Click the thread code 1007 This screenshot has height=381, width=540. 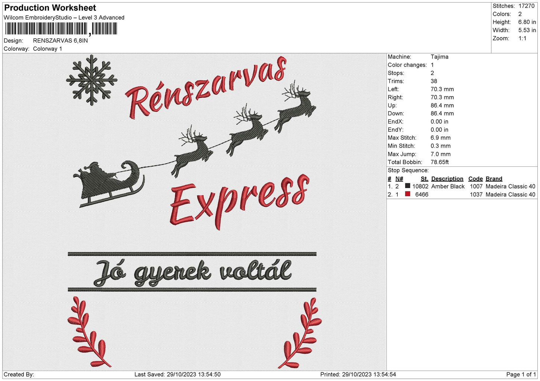tap(476, 187)
